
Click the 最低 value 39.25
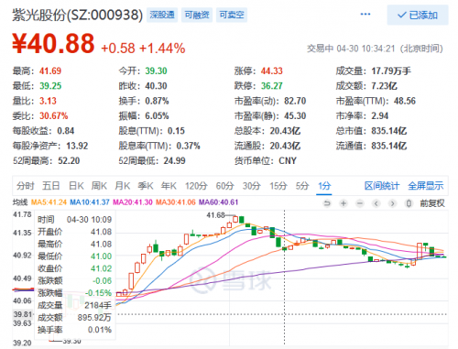[x=50, y=86]
